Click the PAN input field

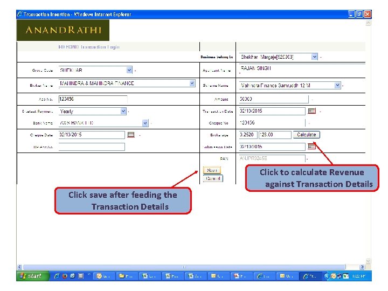[272, 158]
